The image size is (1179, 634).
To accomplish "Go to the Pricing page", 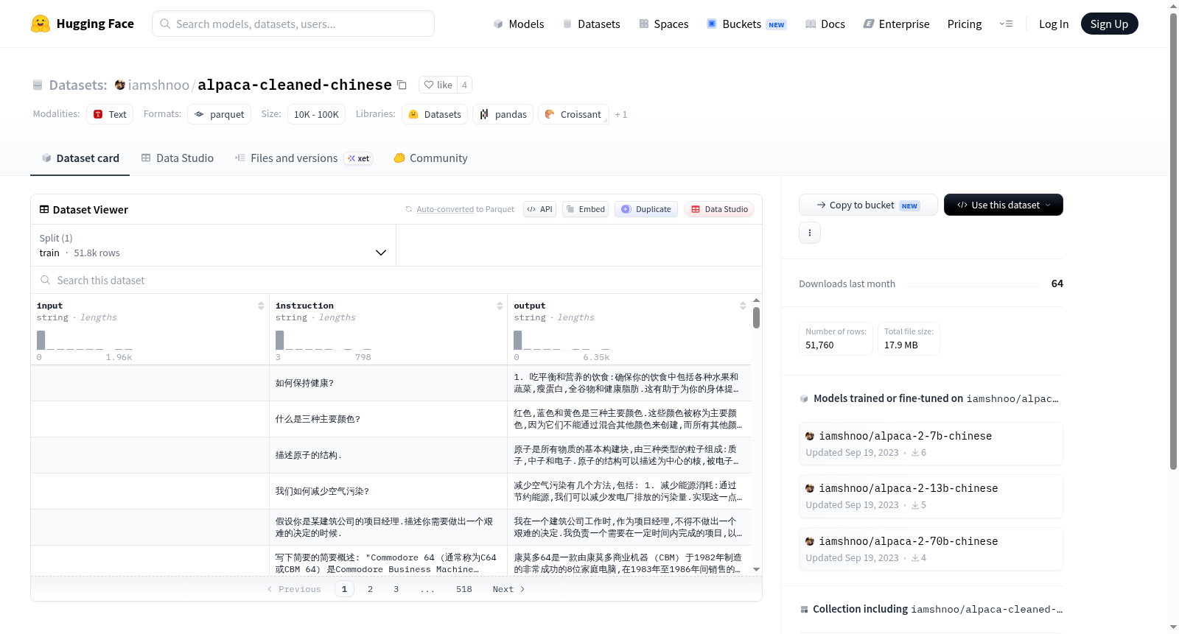I will pyautogui.click(x=965, y=24).
